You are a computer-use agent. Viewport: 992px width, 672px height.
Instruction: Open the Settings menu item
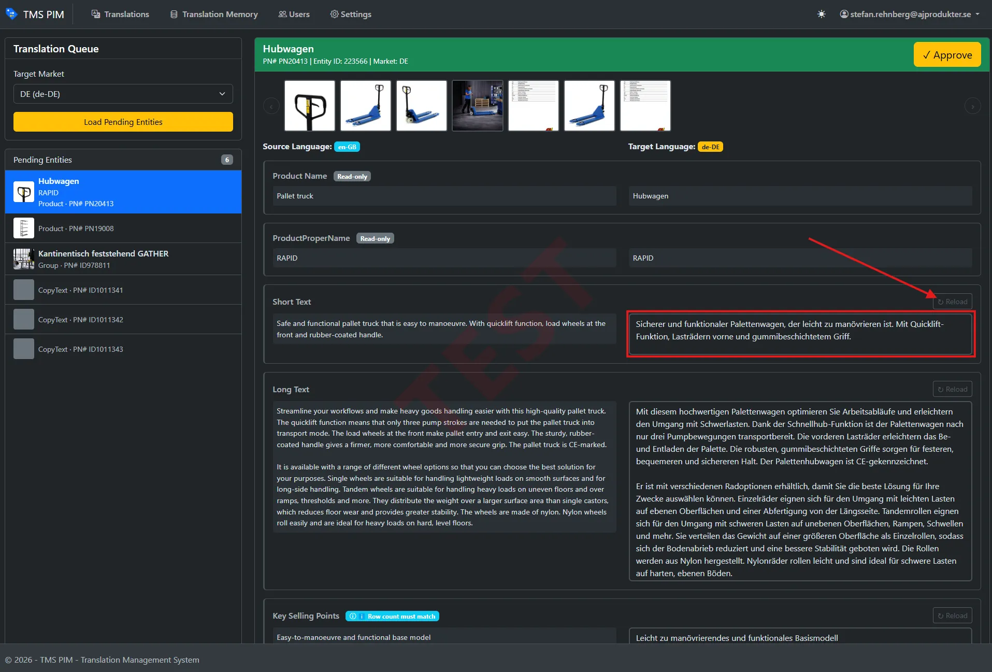click(351, 14)
